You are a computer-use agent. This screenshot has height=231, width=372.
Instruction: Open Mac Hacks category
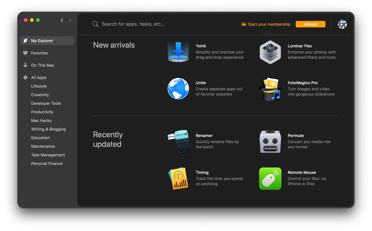coord(41,120)
